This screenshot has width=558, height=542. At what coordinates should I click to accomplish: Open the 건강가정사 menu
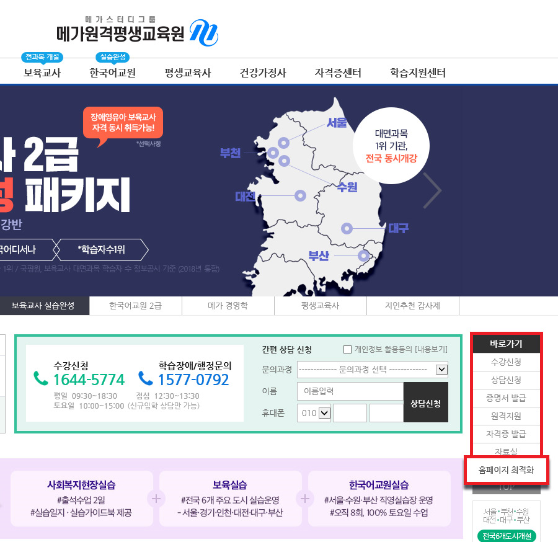[x=263, y=73]
